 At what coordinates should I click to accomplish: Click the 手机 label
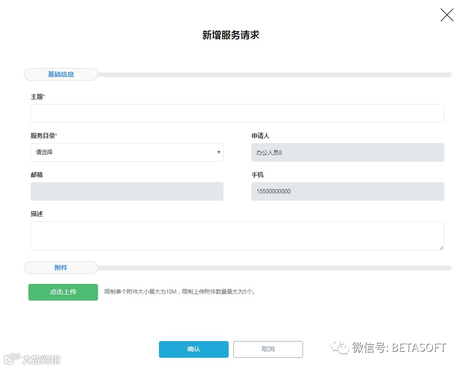click(x=257, y=175)
